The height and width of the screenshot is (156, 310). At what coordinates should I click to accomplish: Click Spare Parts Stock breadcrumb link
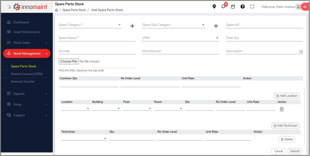coord(74,10)
